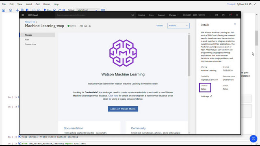This screenshot has width=260, height=146.
Task: Open notifications bell icon
Action: [230, 15]
